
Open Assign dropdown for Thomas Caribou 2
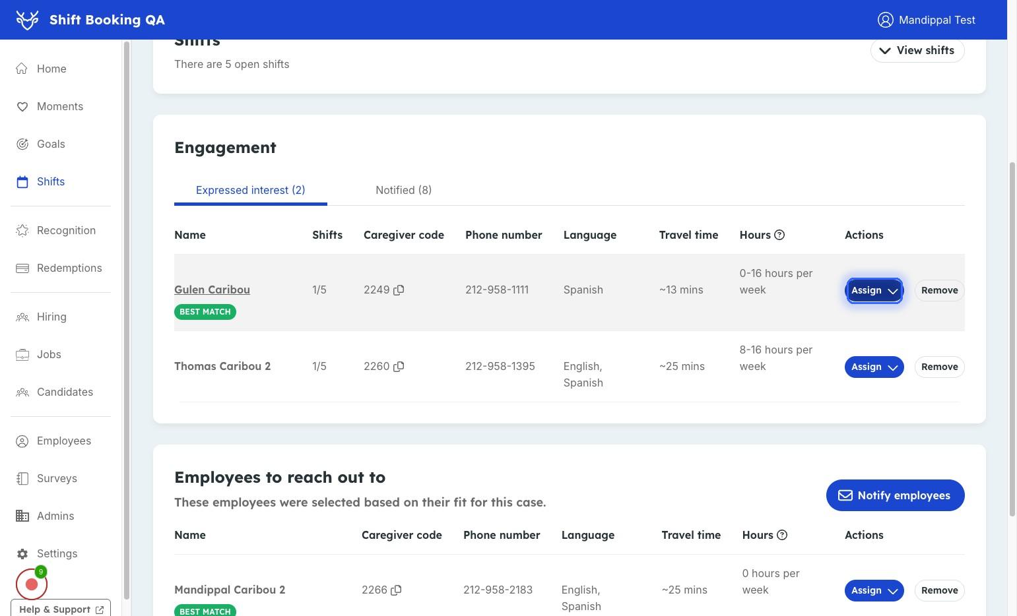pos(874,367)
